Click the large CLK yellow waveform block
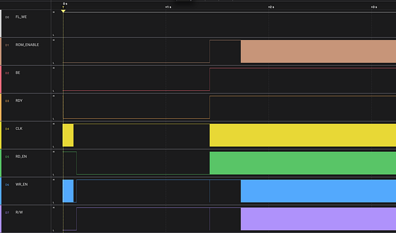 point(303,135)
